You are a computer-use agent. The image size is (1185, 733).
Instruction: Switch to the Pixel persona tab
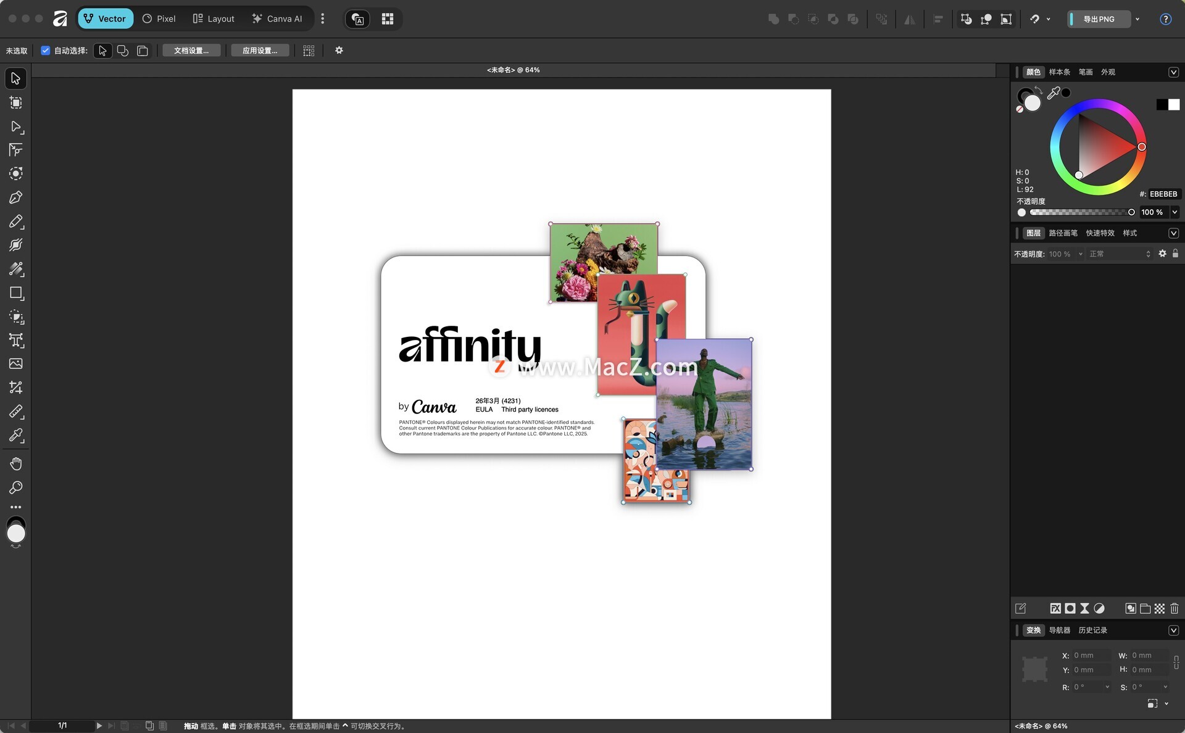click(159, 19)
